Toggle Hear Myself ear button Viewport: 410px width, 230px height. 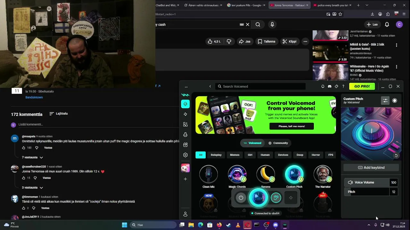276,198
